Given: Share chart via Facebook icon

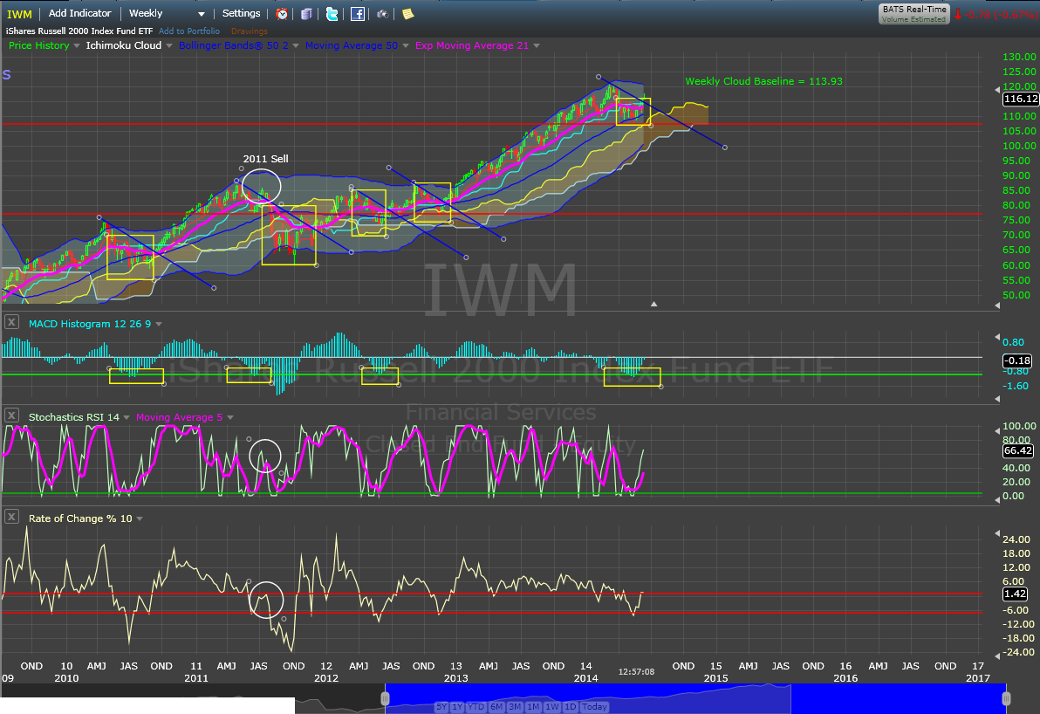Looking at the screenshot, I should click(358, 14).
